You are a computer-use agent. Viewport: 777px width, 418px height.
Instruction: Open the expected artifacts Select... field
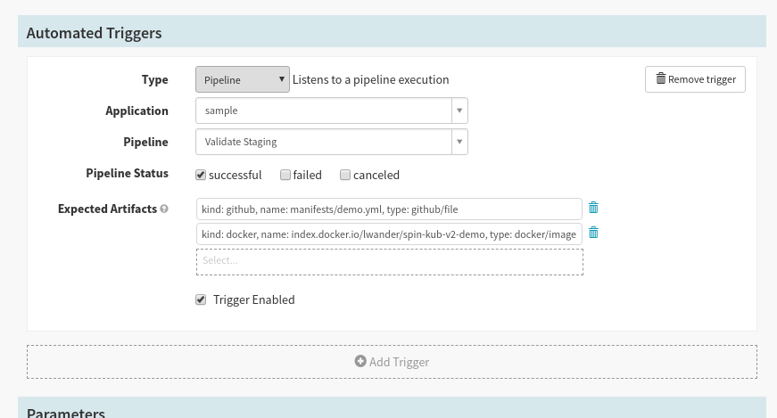(389, 261)
